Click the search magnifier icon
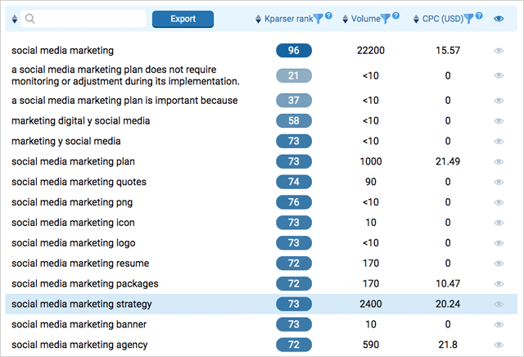 point(29,19)
